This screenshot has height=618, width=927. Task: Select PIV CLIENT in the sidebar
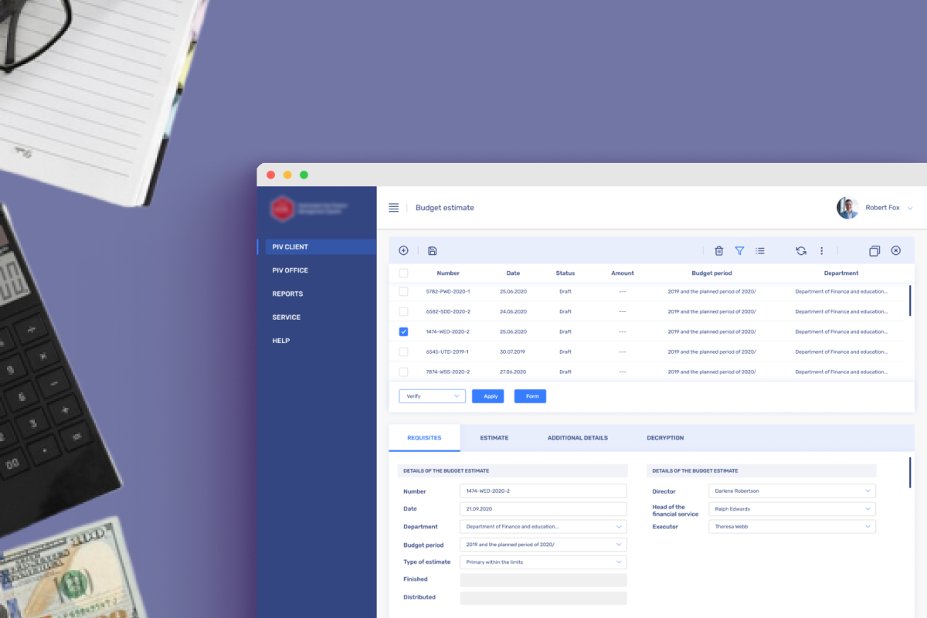[317, 247]
